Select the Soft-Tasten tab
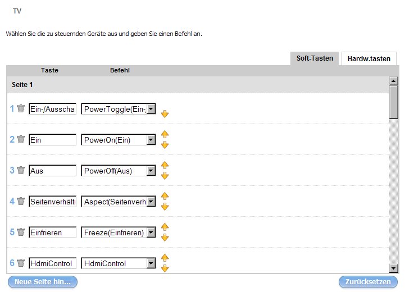405x292 pixels. pos(315,58)
